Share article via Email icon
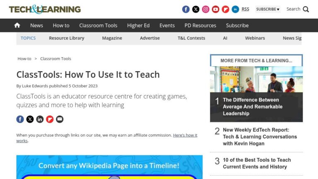This screenshot has height=179, width=318. coord(60,119)
